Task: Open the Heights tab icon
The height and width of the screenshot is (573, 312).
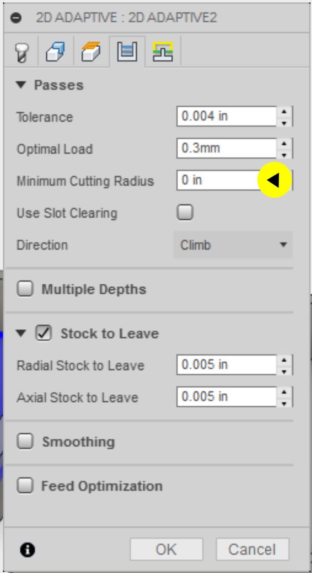Action: pos(91,52)
